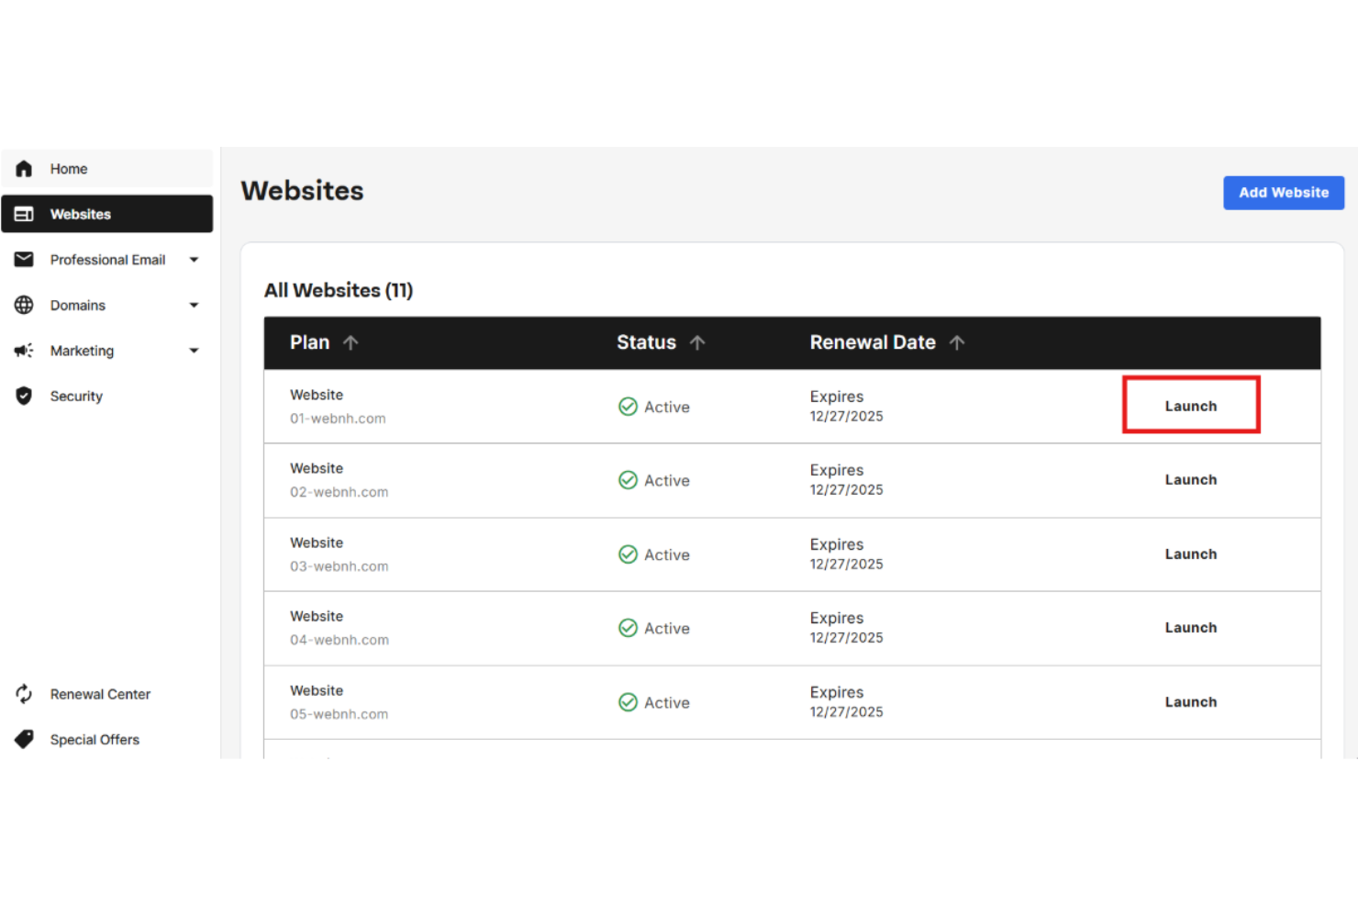
Task: Click the green Active status icon for 01-webnh.com
Action: click(629, 406)
